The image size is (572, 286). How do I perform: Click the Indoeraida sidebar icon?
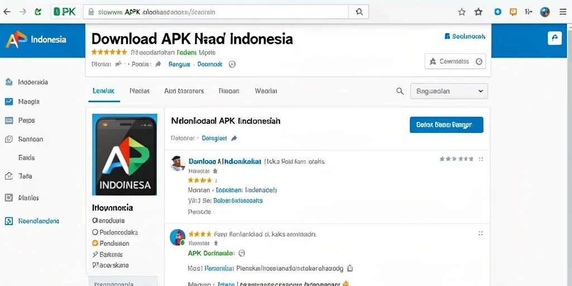coord(9,82)
